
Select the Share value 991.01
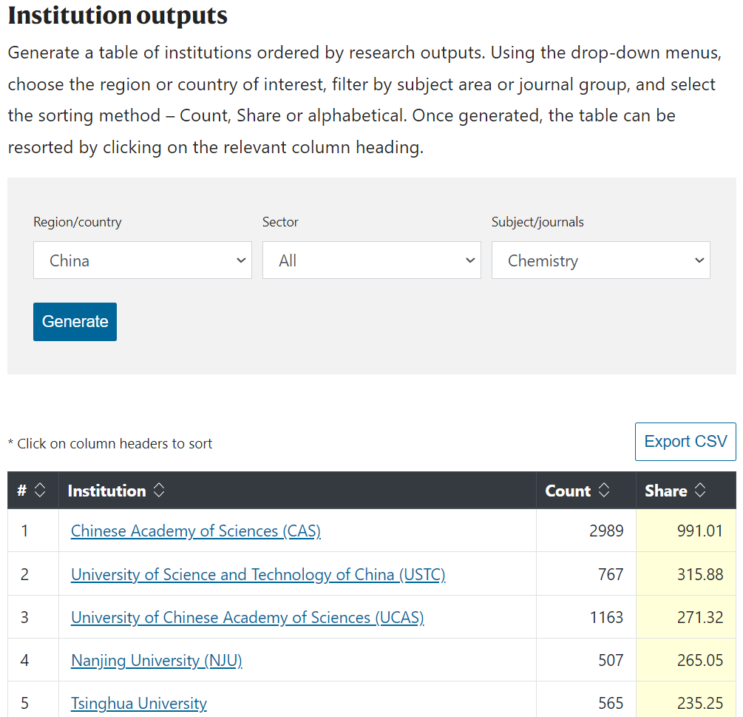click(x=700, y=531)
